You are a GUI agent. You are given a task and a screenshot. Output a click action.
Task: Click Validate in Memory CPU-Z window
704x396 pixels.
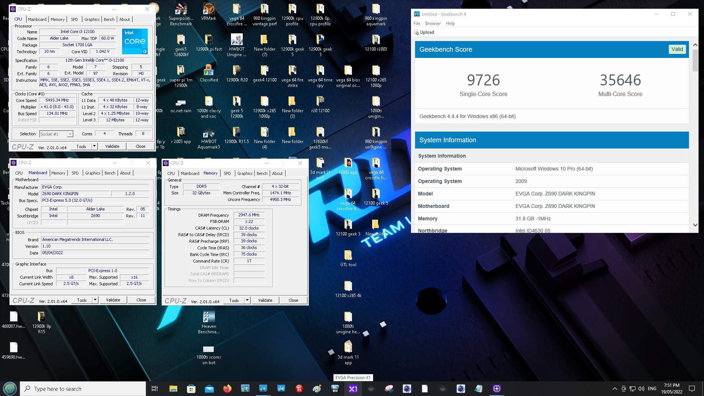point(265,300)
